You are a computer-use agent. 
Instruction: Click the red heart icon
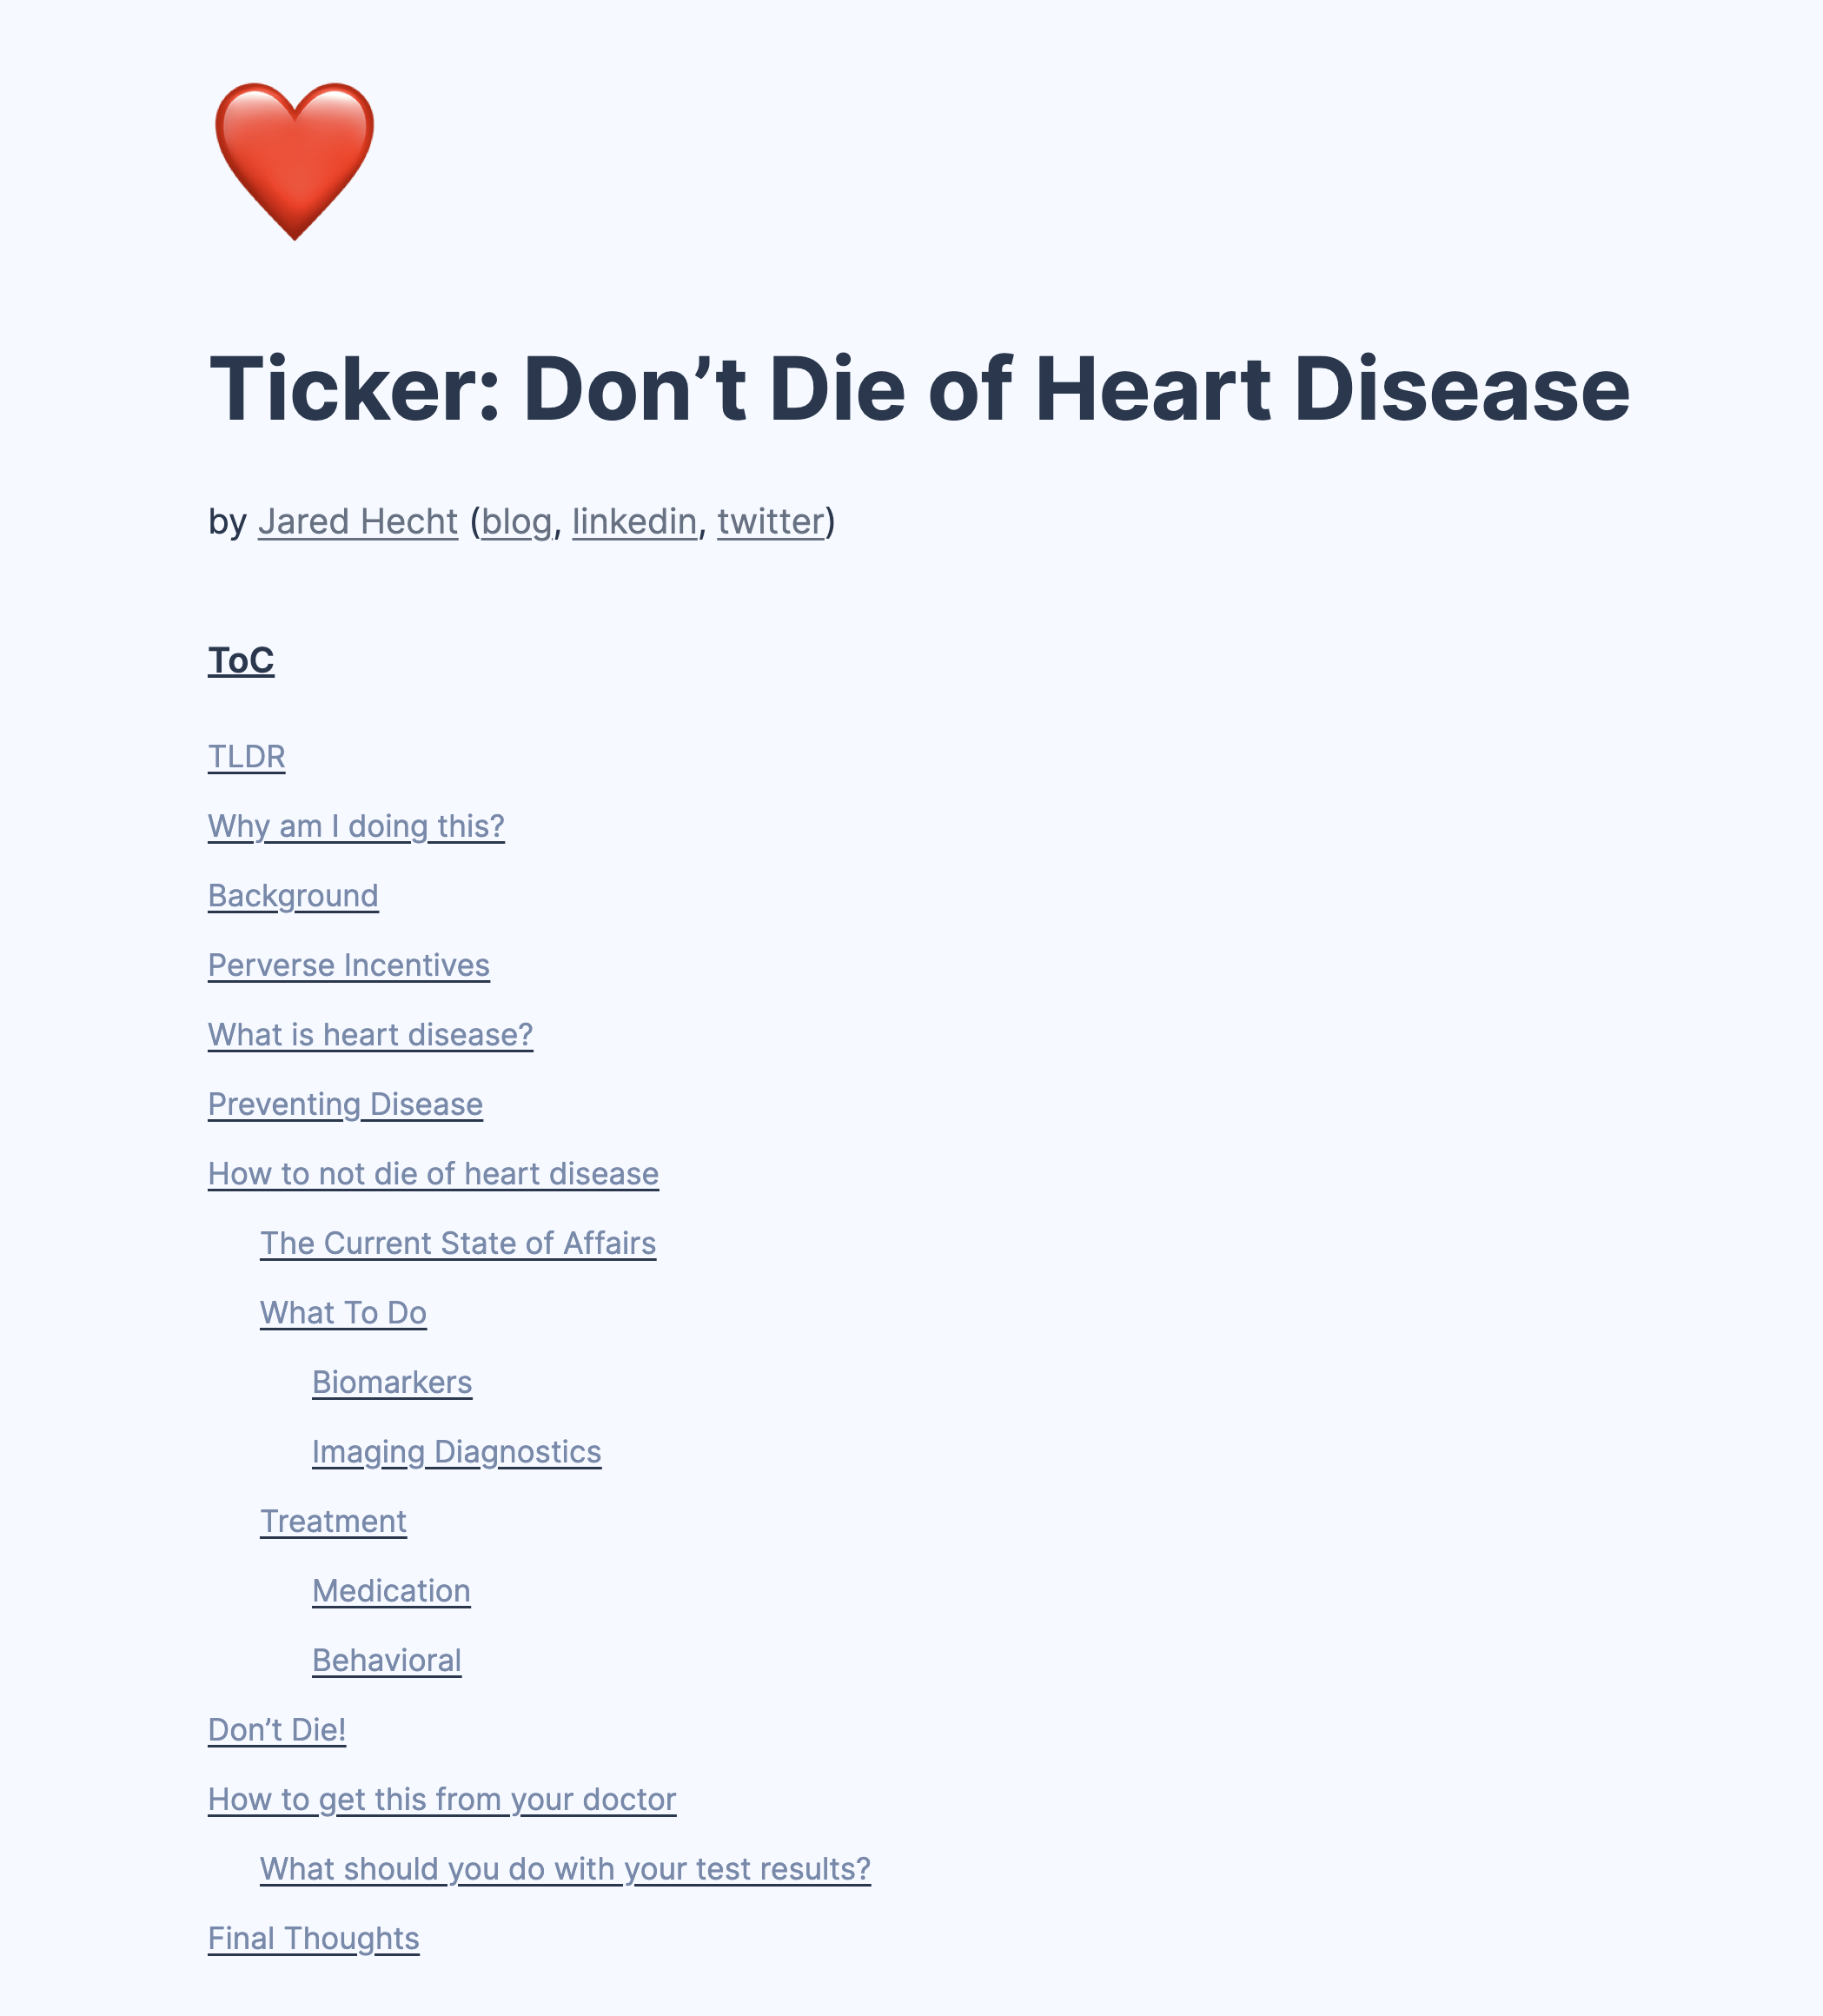[294, 160]
